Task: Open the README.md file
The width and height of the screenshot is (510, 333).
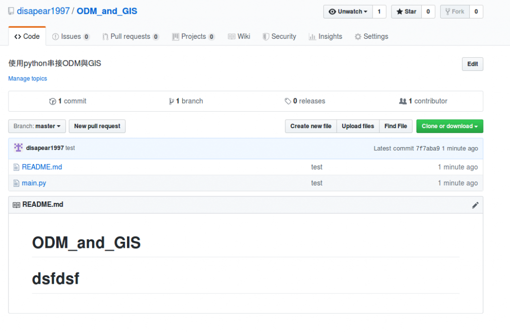Action: 42,167
